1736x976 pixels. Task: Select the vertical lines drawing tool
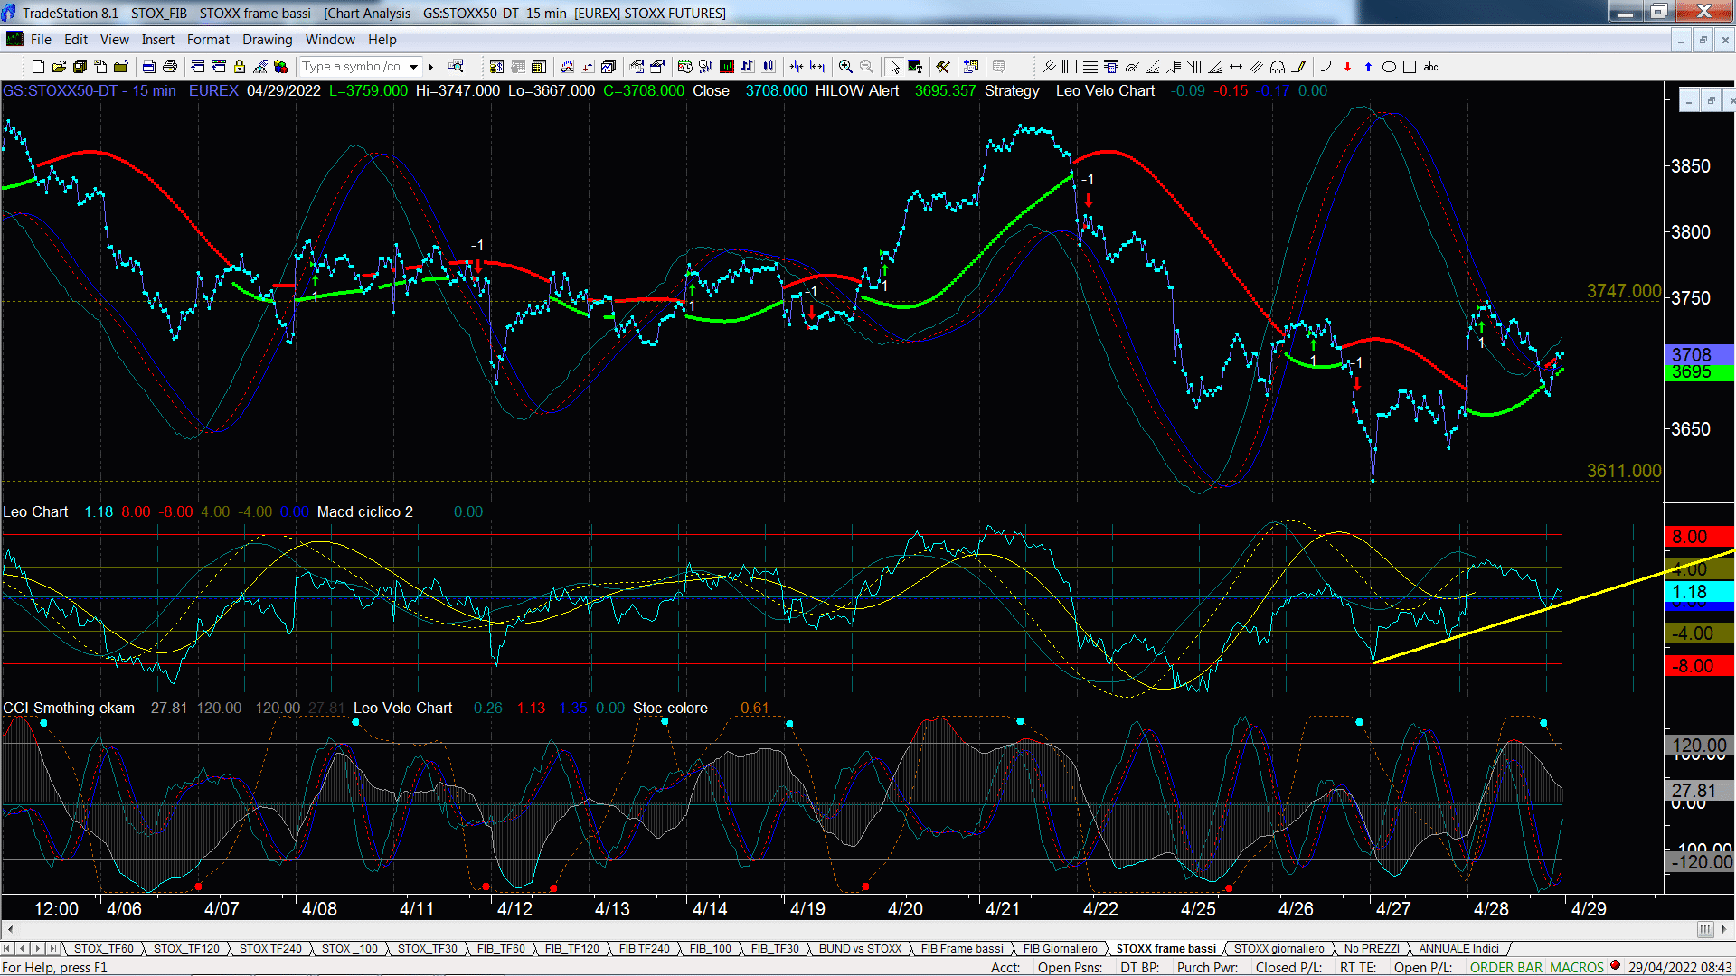click(1069, 67)
